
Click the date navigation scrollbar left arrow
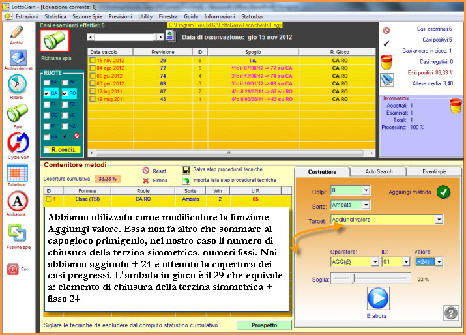(x=91, y=37)
